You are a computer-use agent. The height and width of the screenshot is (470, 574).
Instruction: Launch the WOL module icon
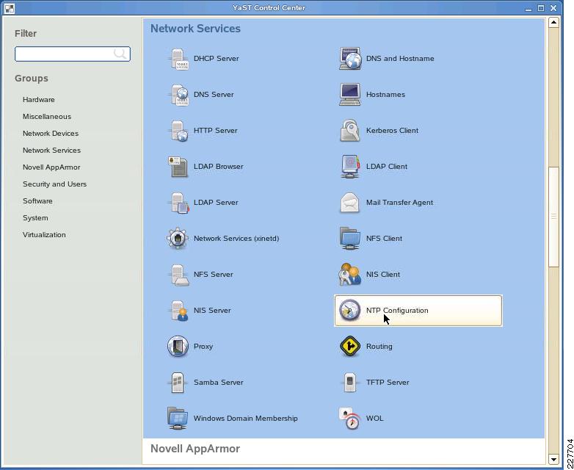pyautogui.click(x=350, y=418)
